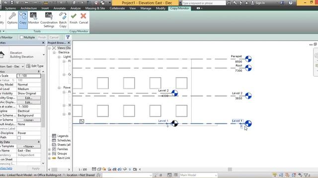Screen dimensions: 318x178
Task: Enable the Multiple checkbox
Action: pyautogui.click(x=21, y=38)
